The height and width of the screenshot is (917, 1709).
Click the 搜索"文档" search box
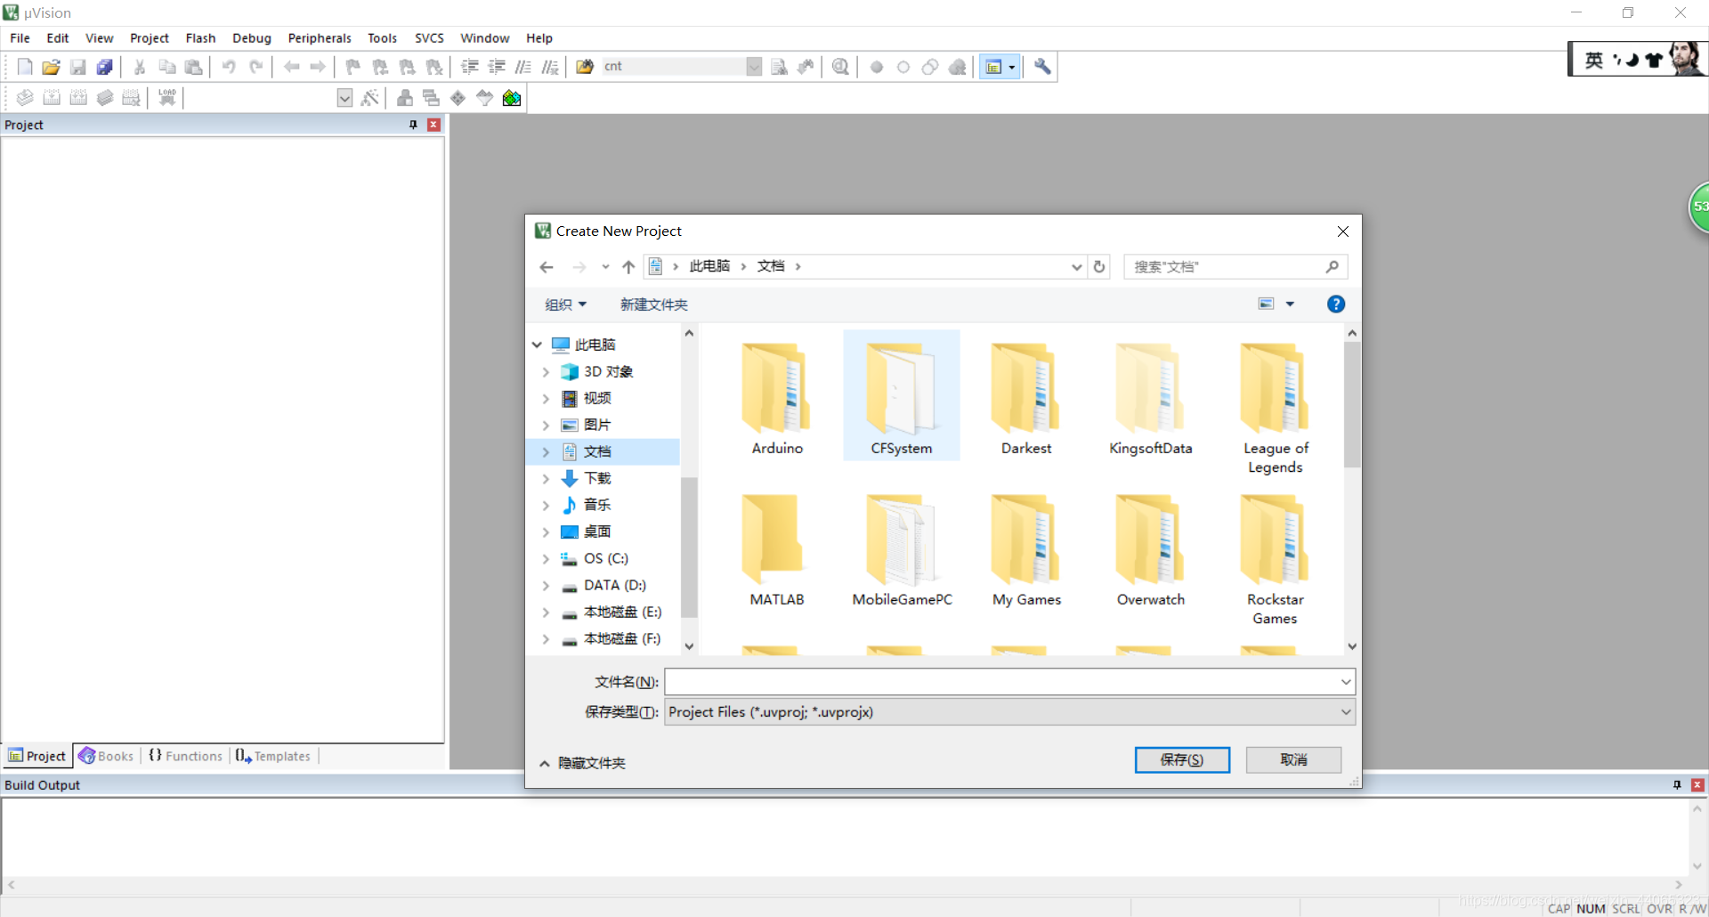1235,267
